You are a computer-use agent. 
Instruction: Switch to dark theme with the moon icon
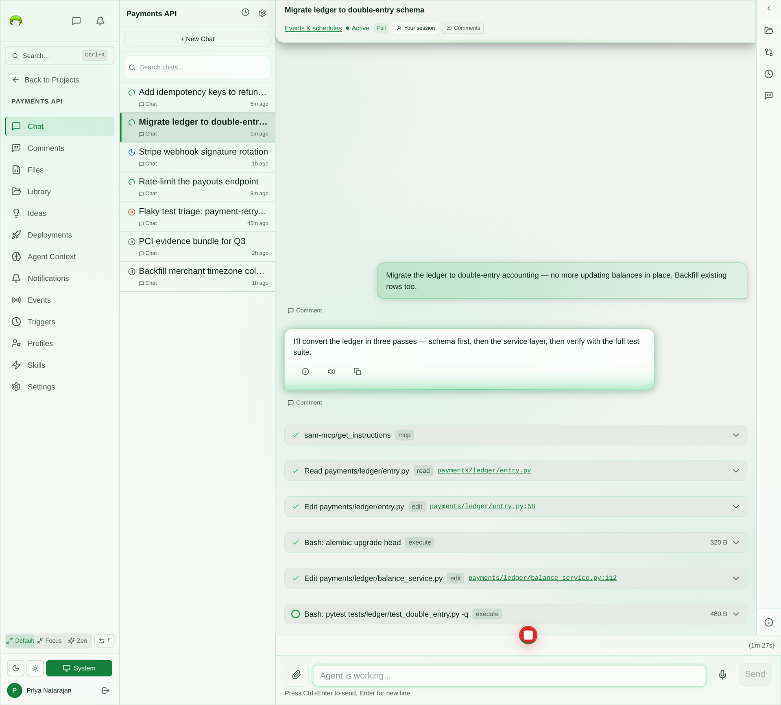coord(15,668)
